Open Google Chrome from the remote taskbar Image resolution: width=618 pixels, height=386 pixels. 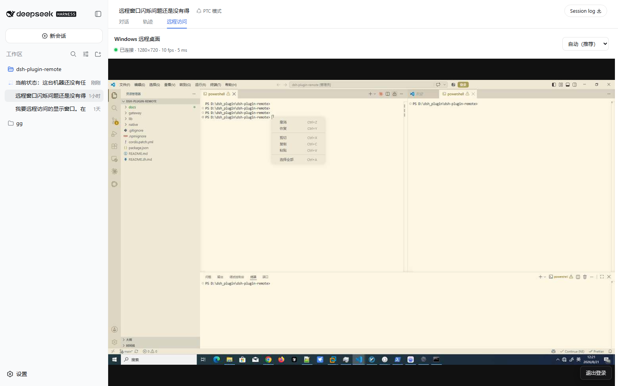(x=268, y=359)
